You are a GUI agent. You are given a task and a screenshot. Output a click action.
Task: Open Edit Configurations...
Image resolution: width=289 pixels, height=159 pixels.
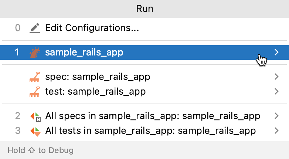92,28
